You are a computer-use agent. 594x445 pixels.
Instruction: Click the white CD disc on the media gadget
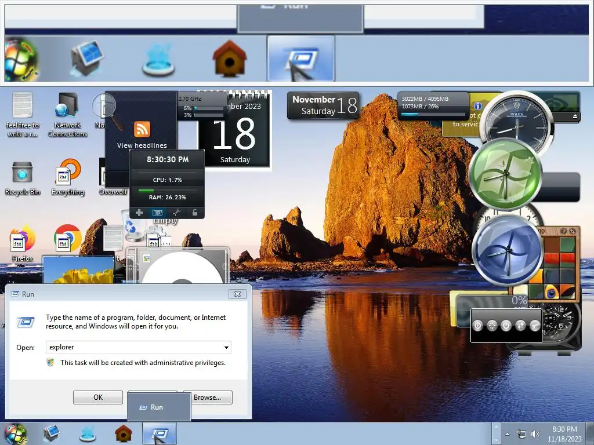pyautogui.click(x=183, y=268)
